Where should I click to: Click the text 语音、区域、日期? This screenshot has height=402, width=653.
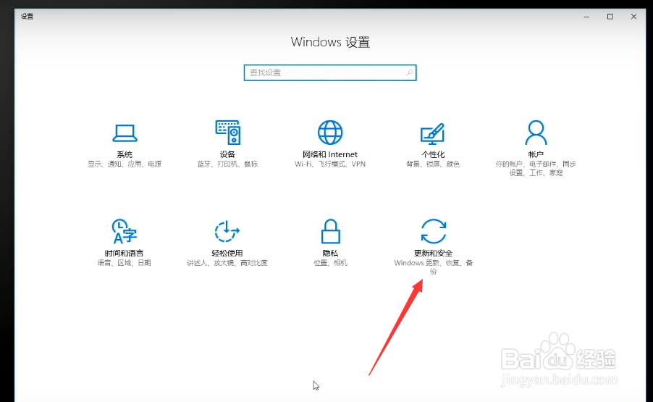(x=124, y=263)
